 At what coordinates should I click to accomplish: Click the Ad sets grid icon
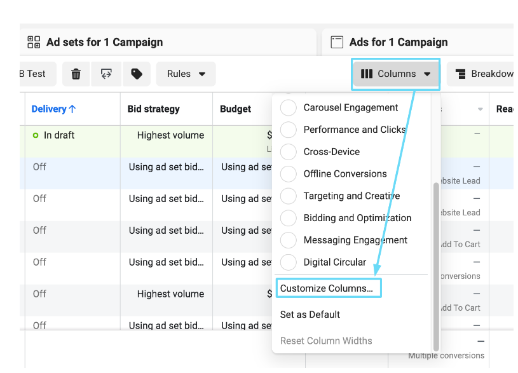(x=34, y=43)
